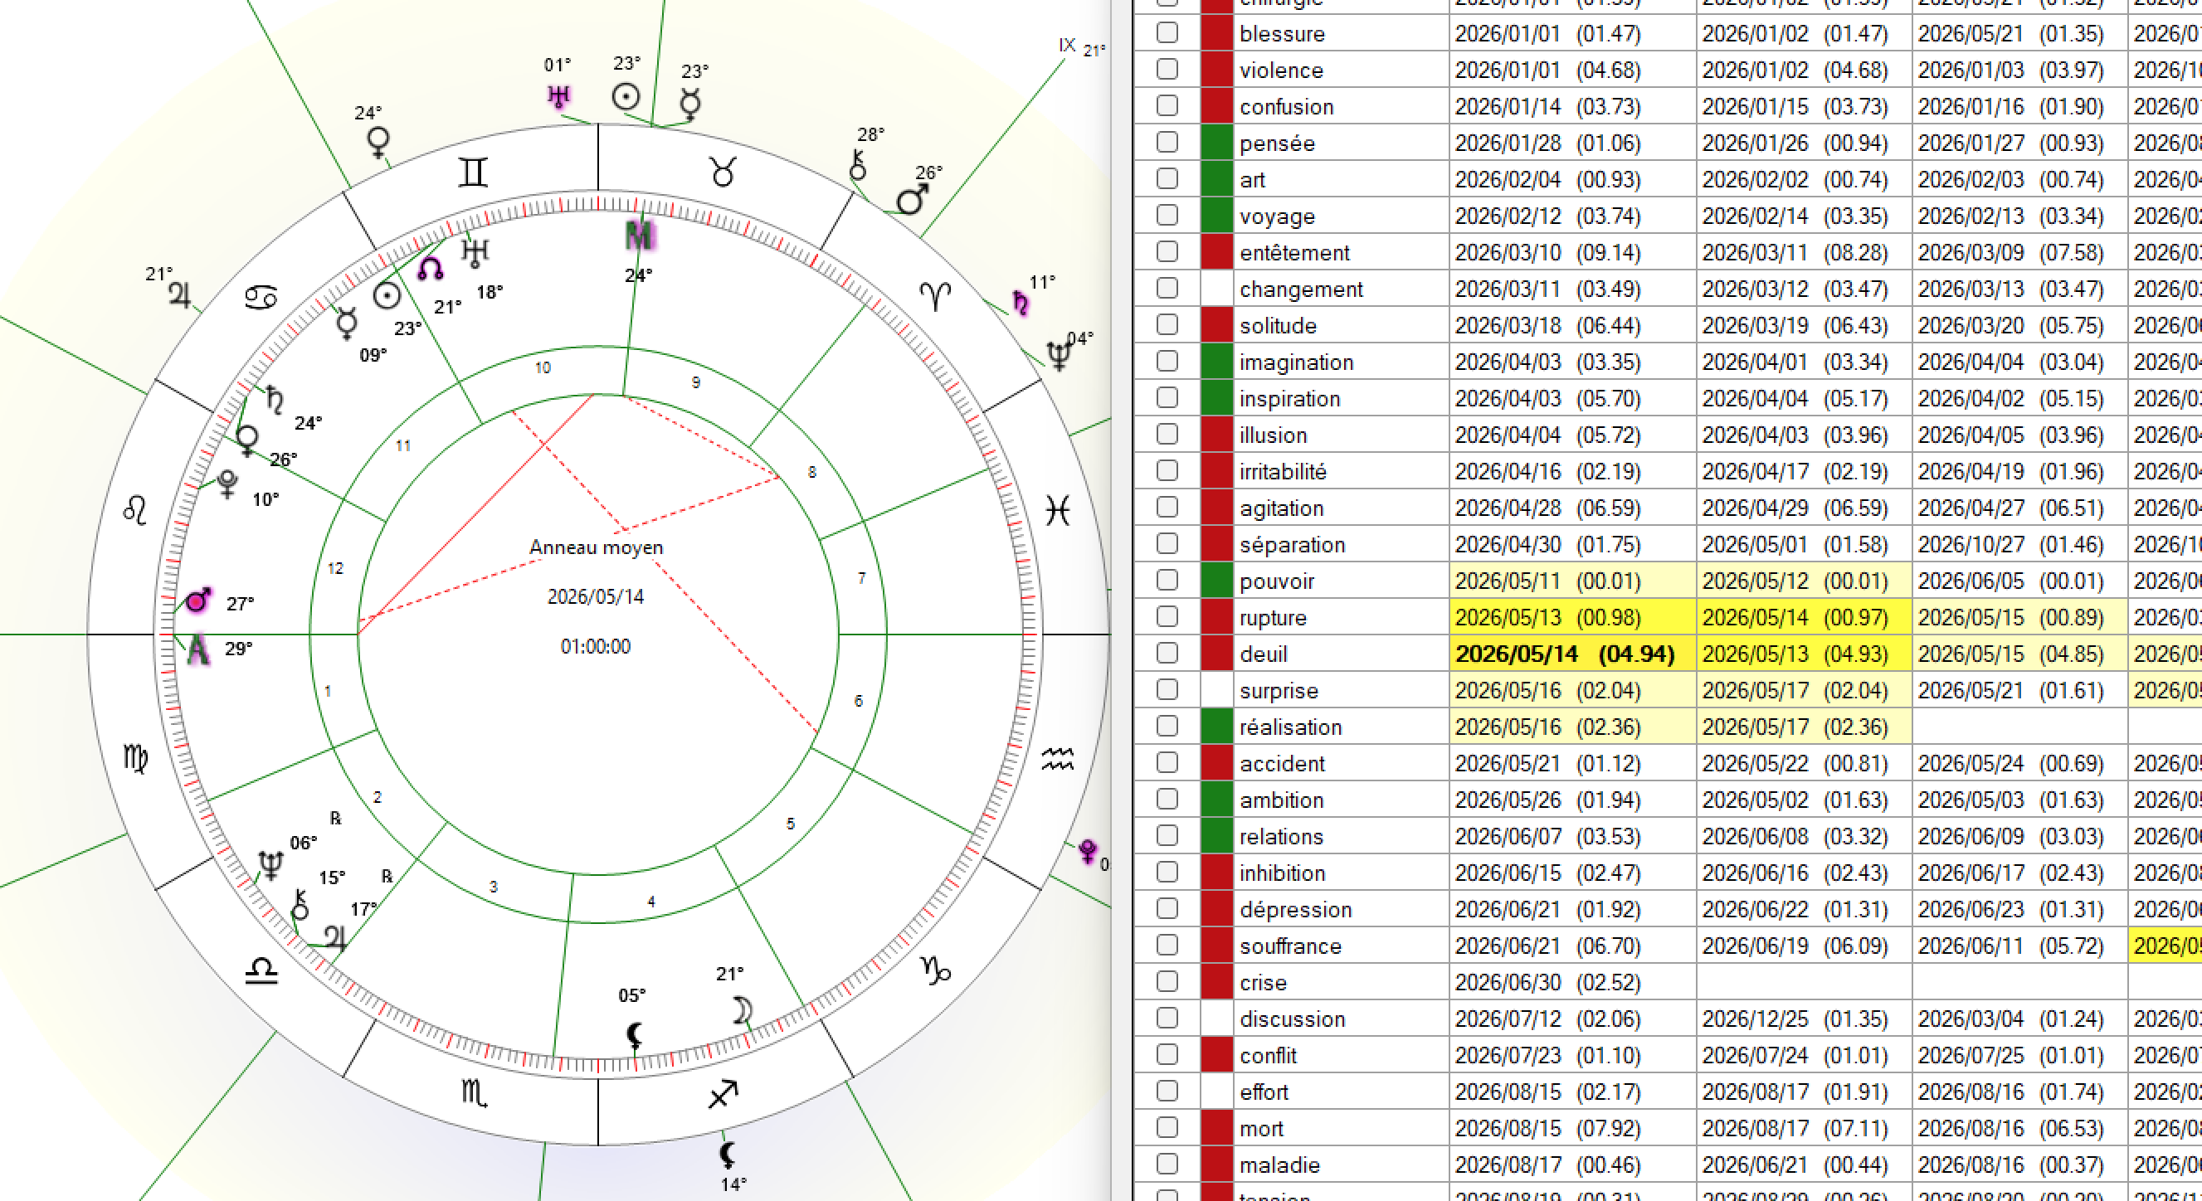Select the keyword label solitude
The width and height of the screenshot is (2202, 1201).
(x=1277, y=326)
